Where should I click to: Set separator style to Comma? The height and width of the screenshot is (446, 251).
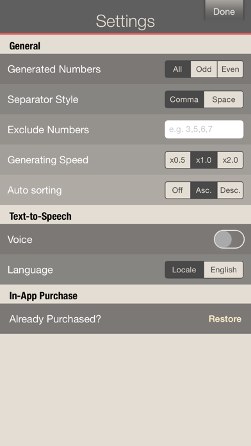pos(184,99)
